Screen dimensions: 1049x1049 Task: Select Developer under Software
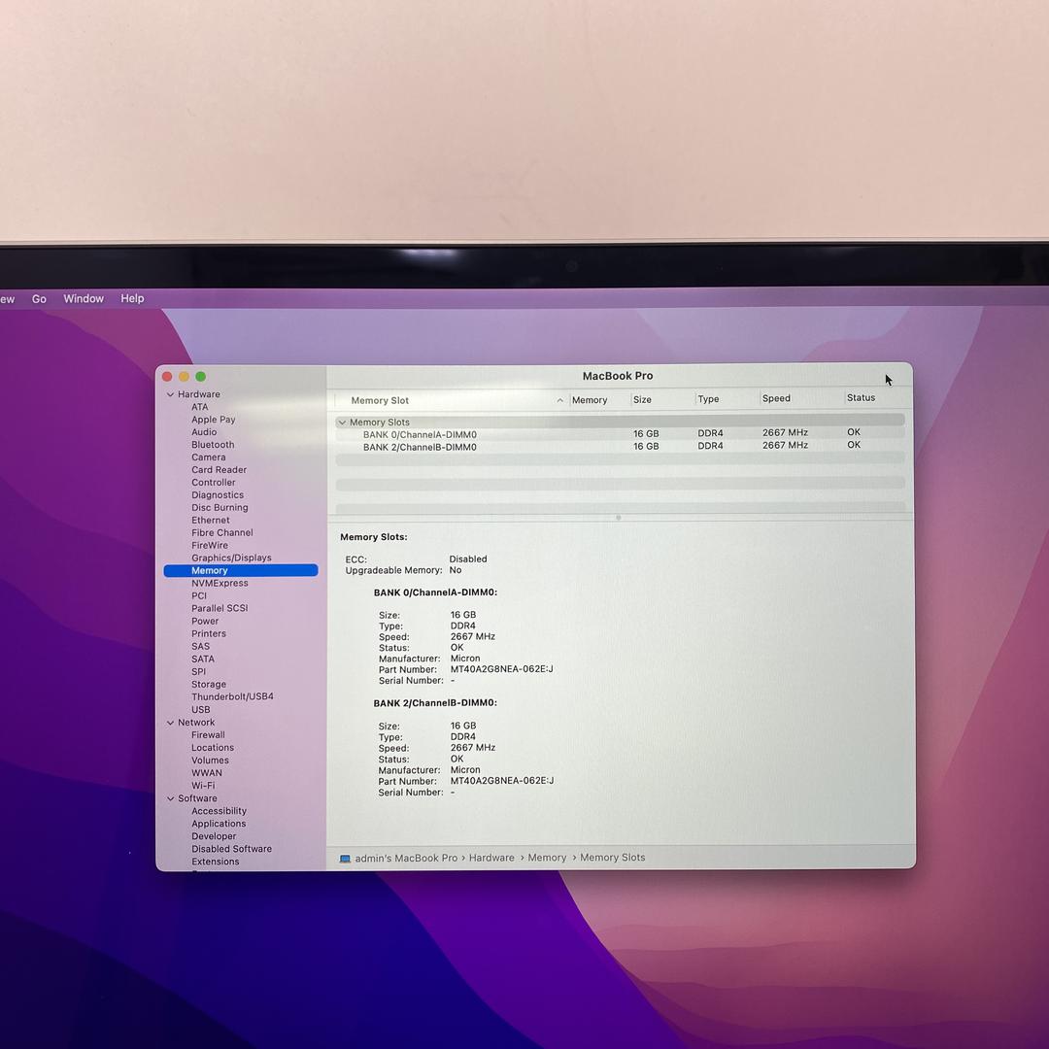pos(214,836)
